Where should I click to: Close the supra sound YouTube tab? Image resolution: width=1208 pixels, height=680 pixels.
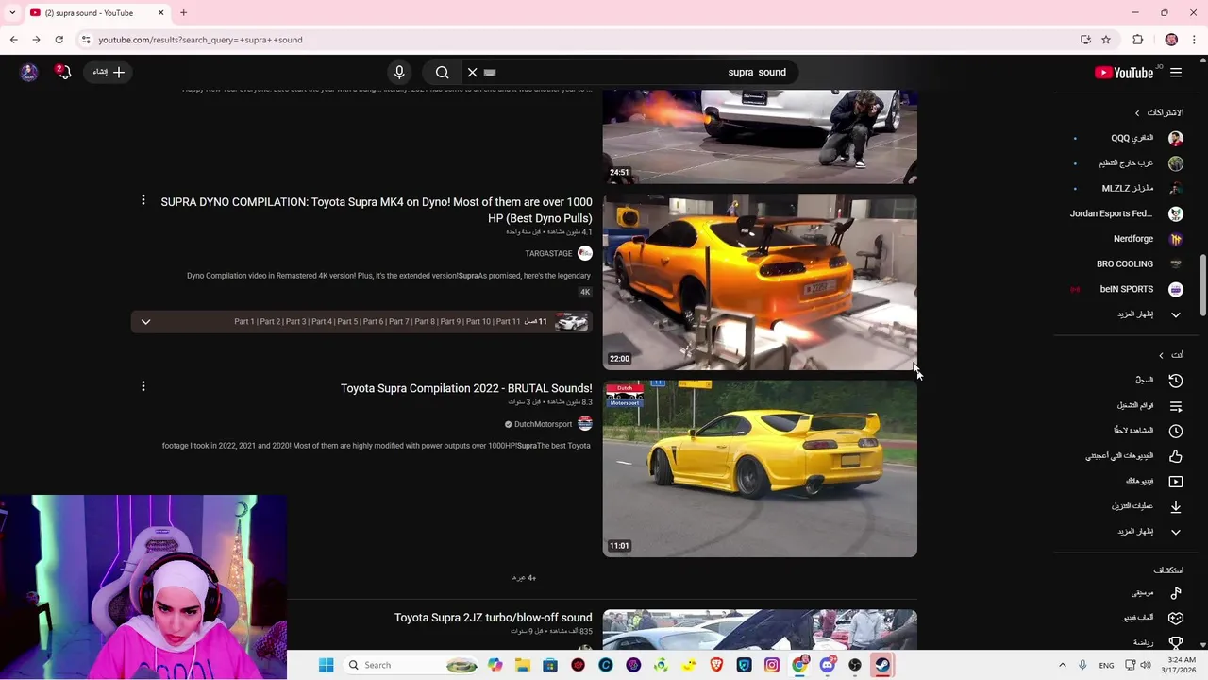pos(160,13)
